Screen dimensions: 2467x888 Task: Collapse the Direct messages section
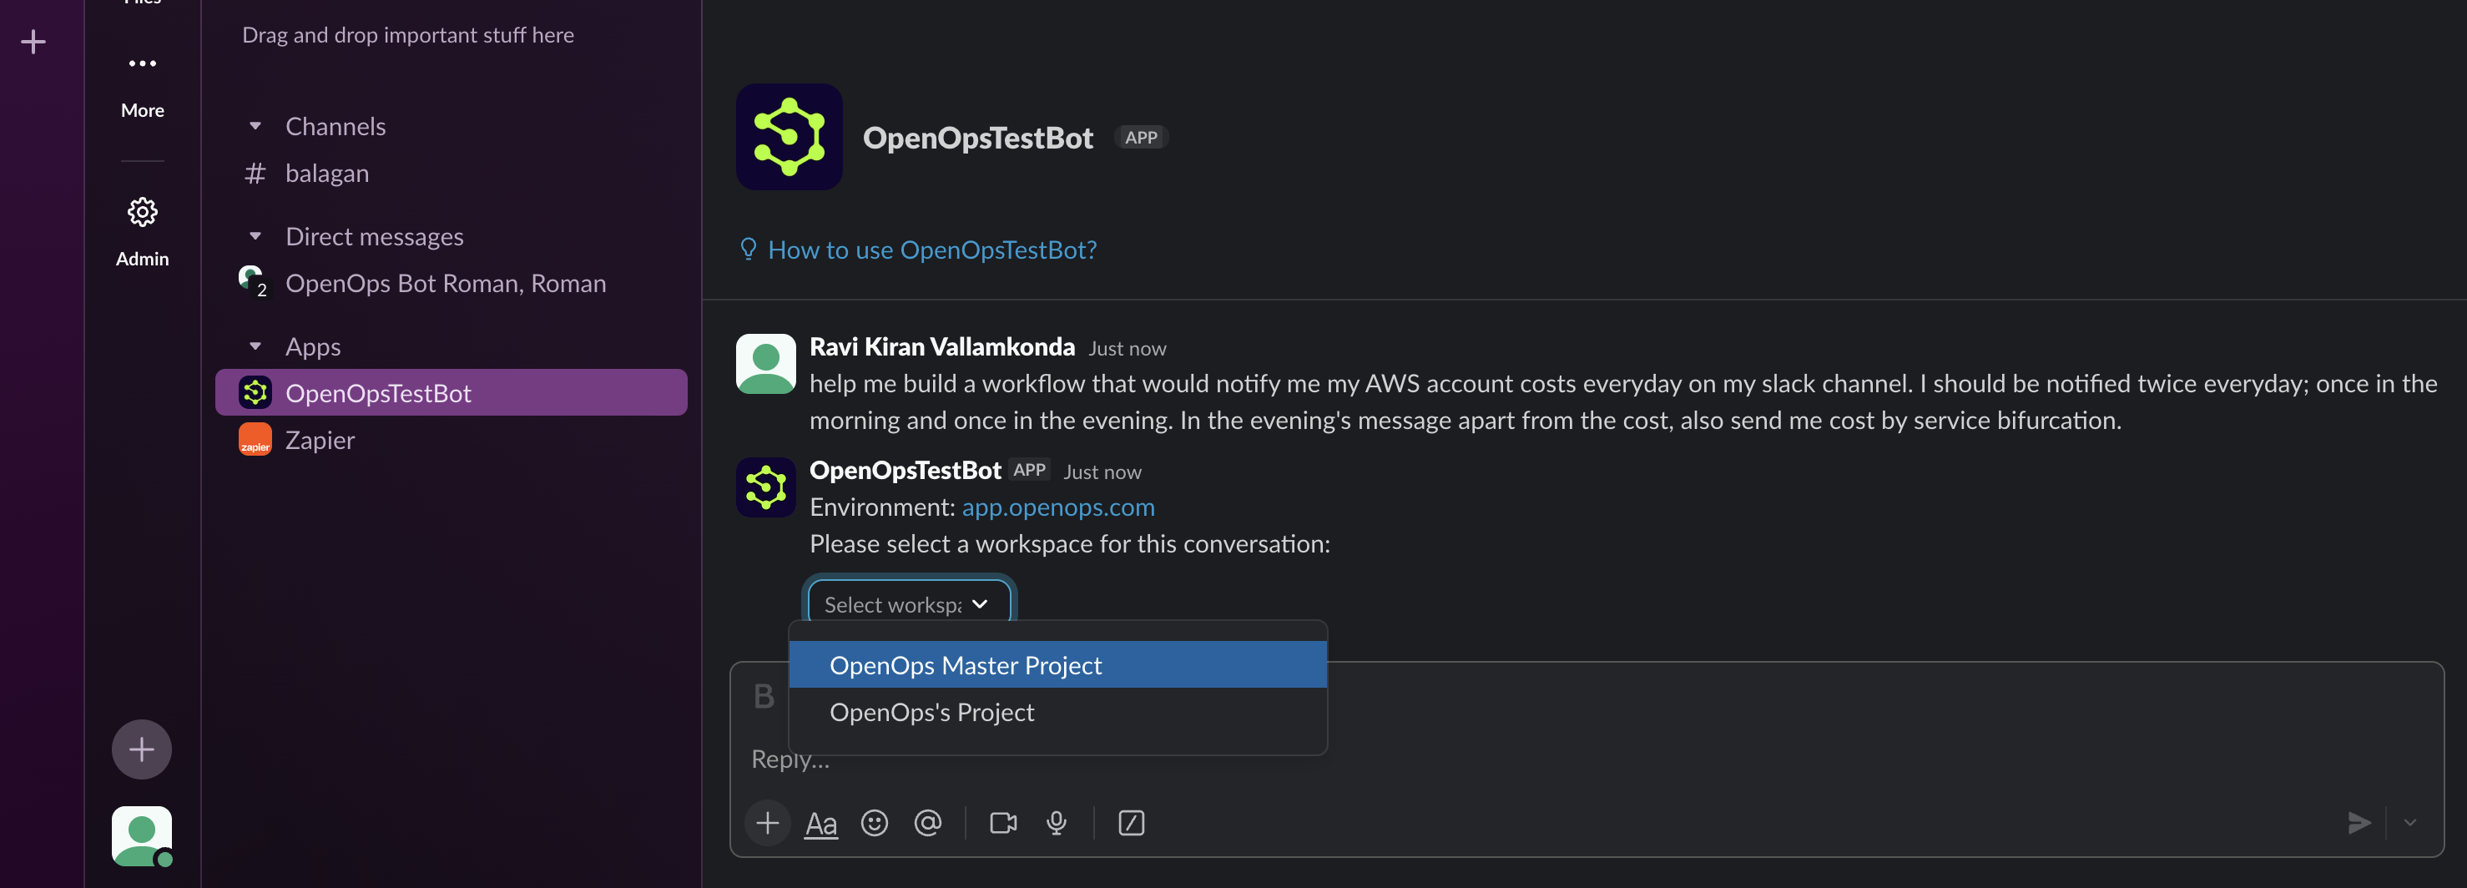[255, 235]
